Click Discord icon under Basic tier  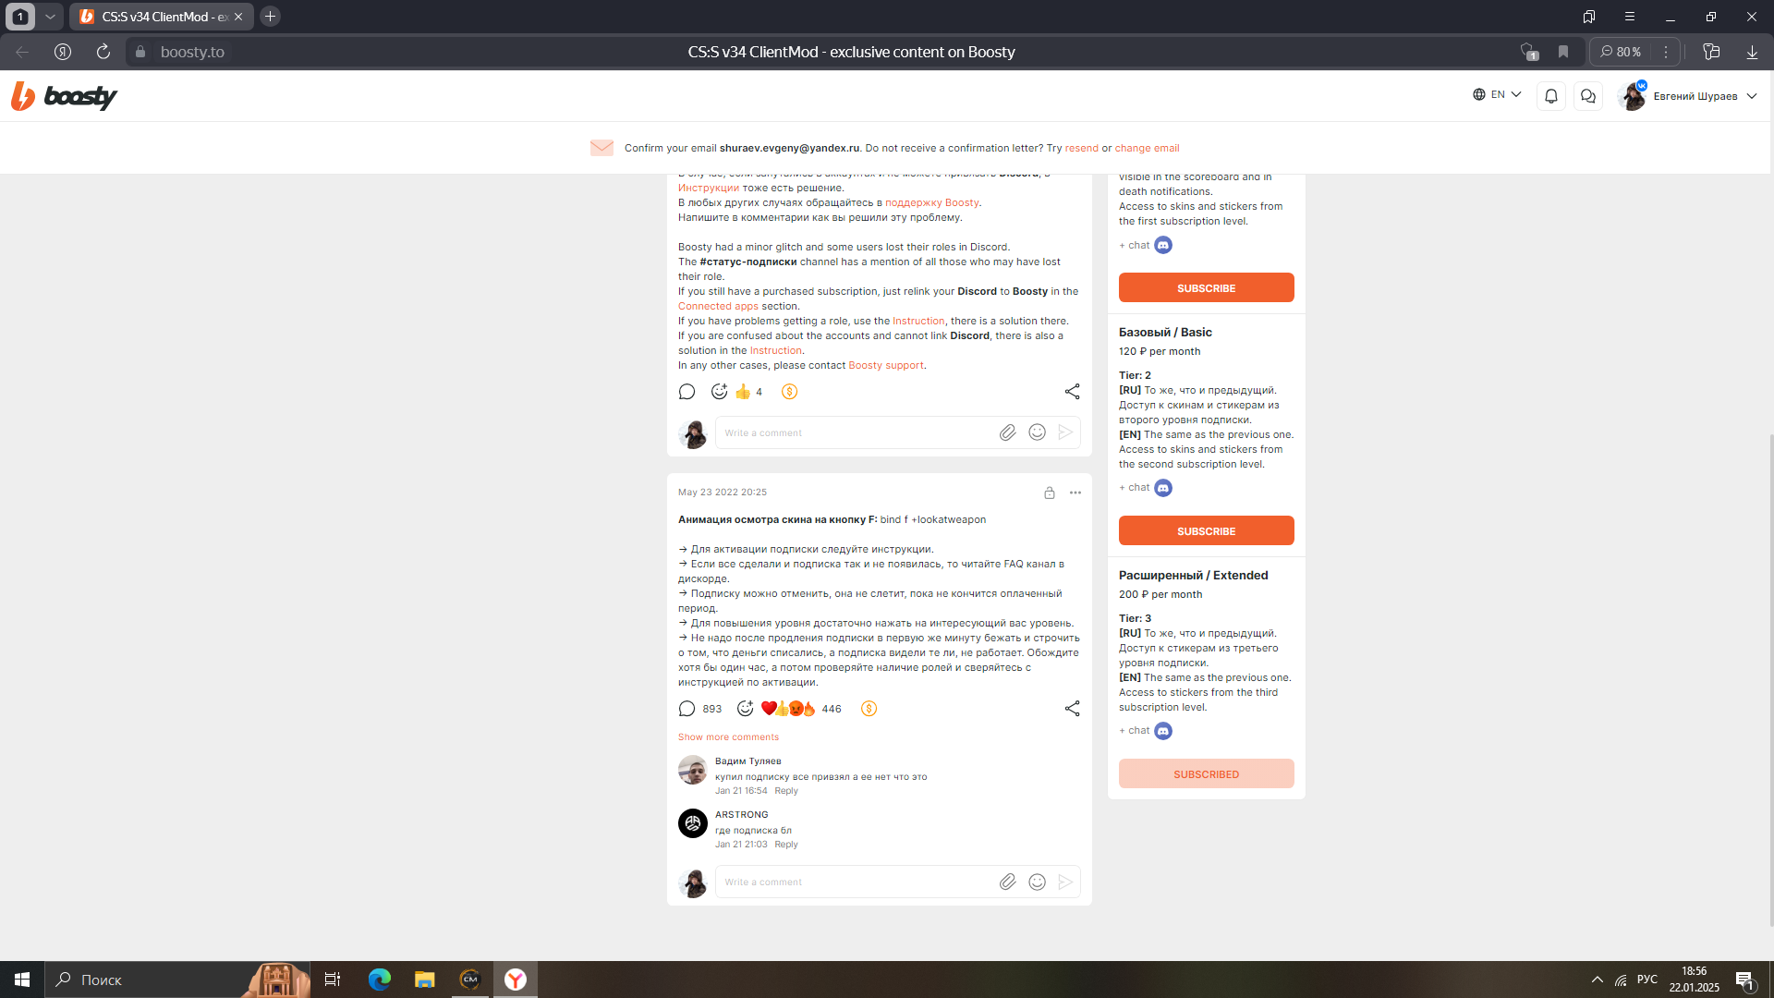[x=1163, y=488]
